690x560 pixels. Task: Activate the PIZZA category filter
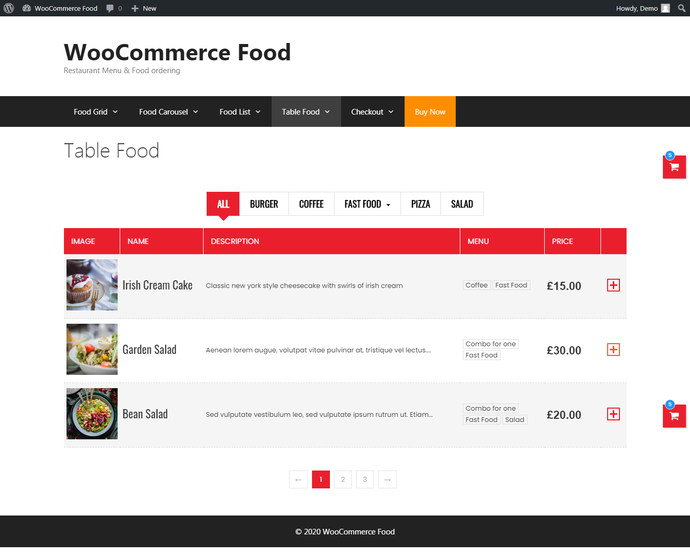coord(420,204)
